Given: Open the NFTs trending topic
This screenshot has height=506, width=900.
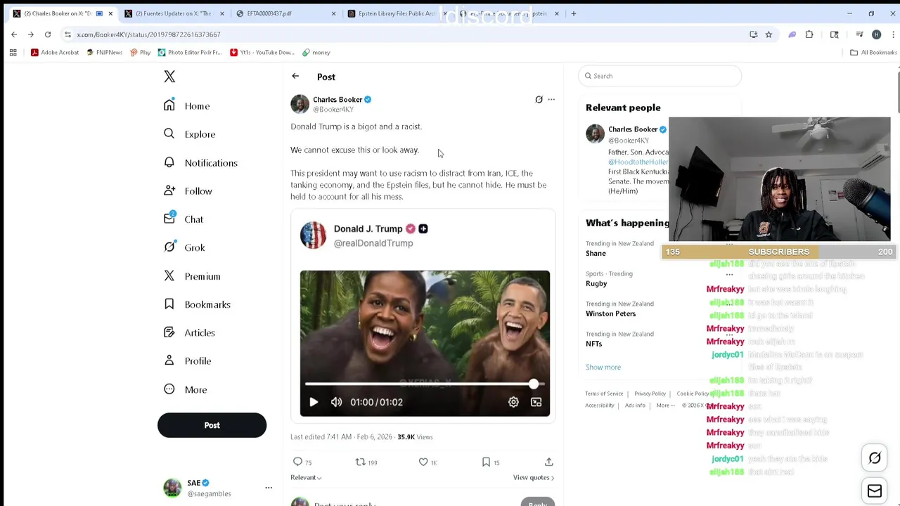Looking at the screenshot, I should (594, 344).
